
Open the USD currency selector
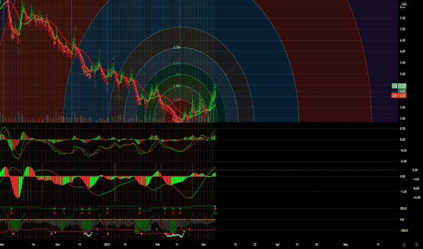[x=404, y=5]
